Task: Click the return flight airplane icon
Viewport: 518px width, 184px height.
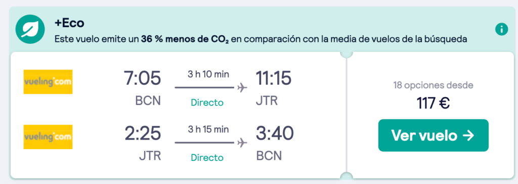Action: point(242,143)
